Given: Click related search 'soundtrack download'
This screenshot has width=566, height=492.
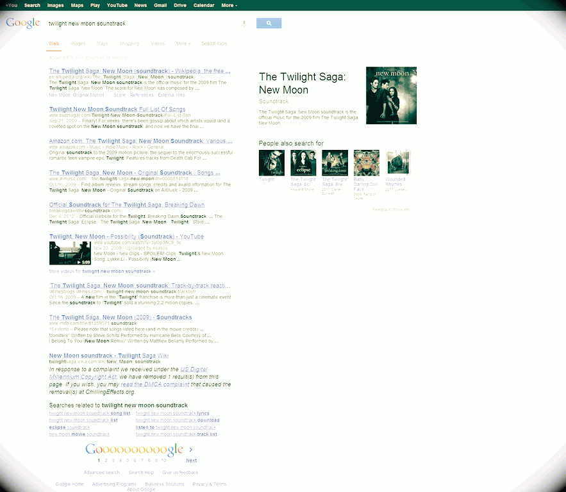Looking at the screenshot, I should (x=178, y=420).
